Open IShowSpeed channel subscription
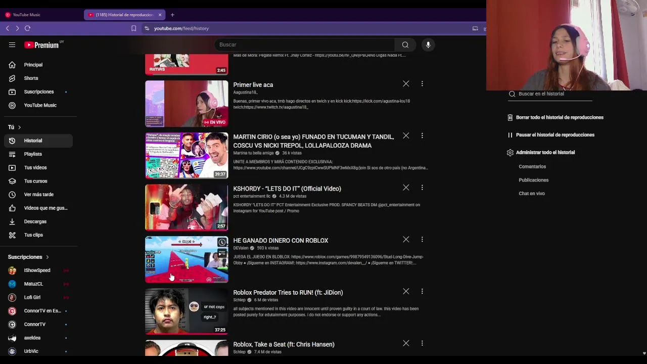Image resolution: width=647 pixels, height=364 pixels. 38,270
